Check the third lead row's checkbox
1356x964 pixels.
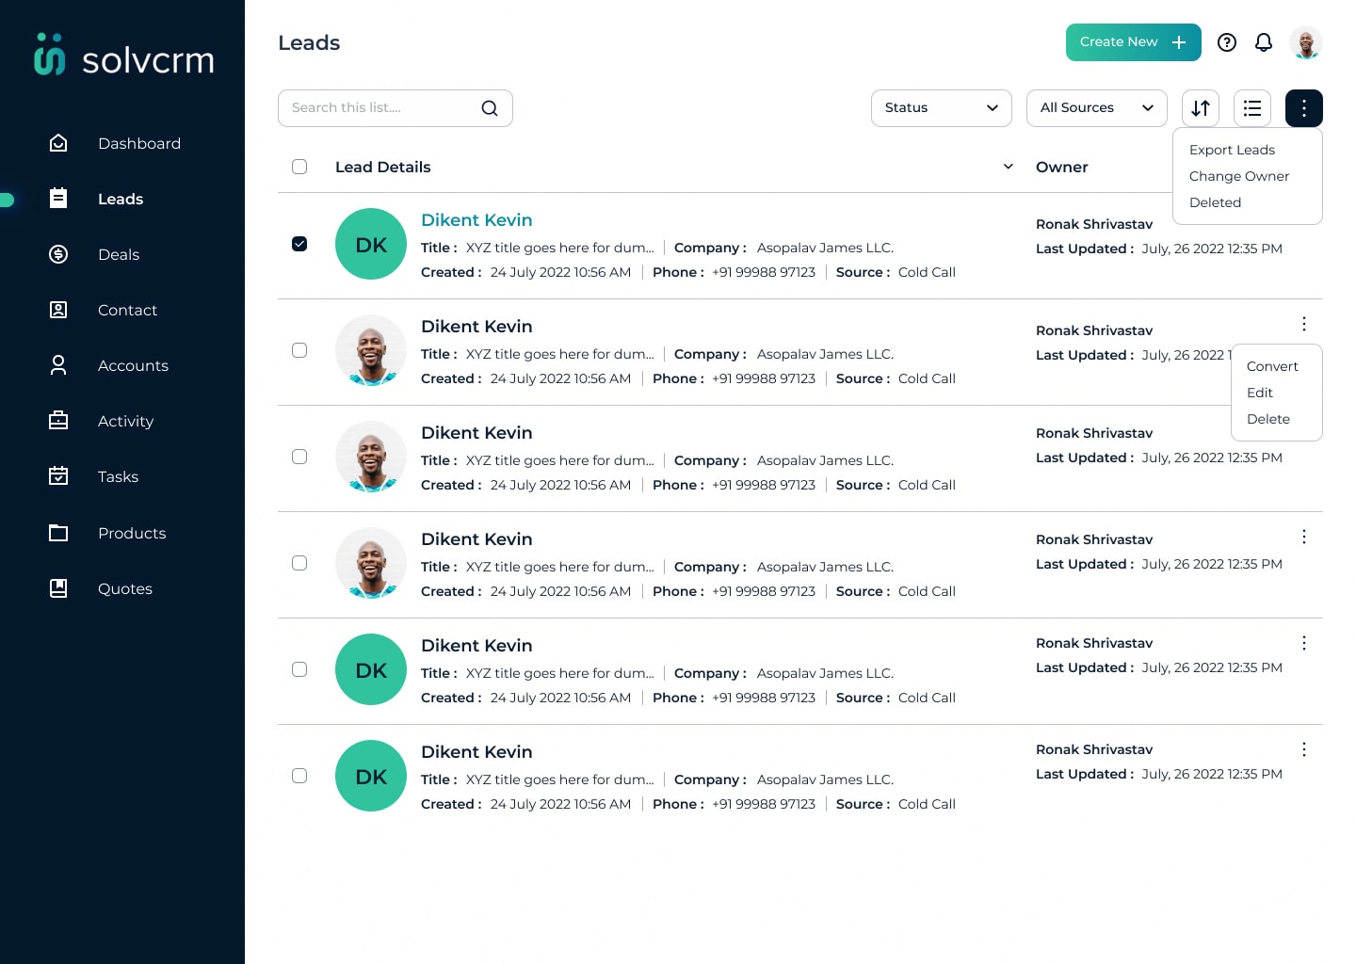(299, 457)
